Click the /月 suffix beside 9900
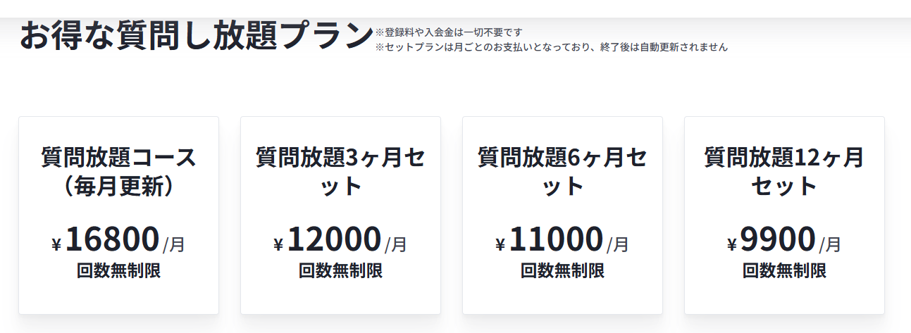The width and height of the screenshot is (911, 333). pos(830,245)
